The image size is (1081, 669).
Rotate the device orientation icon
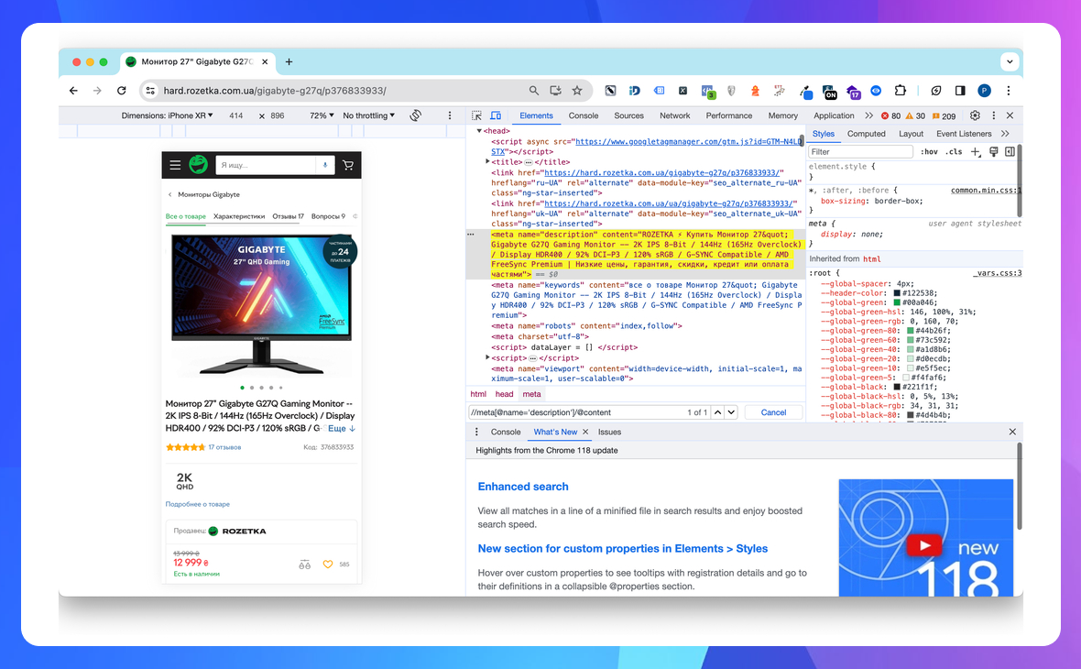pos(415,115)
